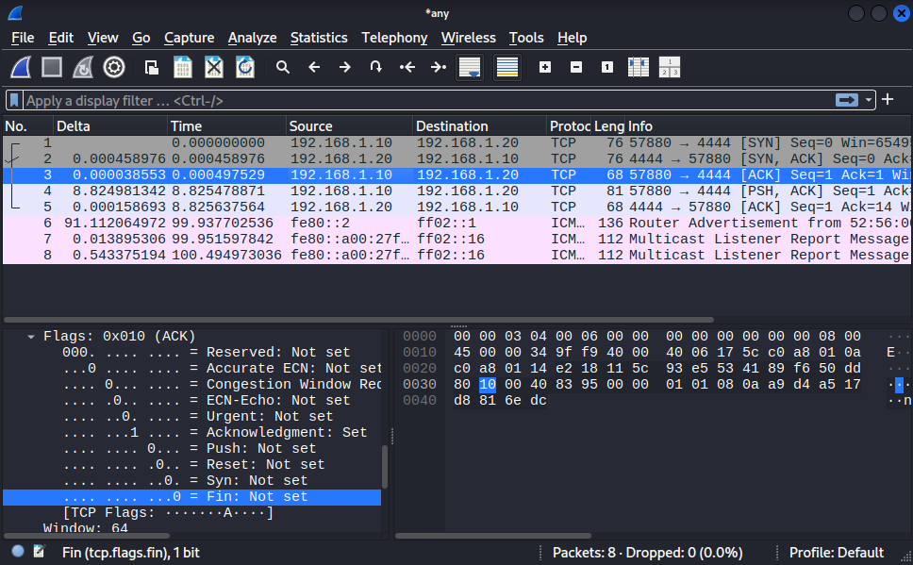Screen dimensions: 913x565
Task: Restart the current capture
Action: 83,67
